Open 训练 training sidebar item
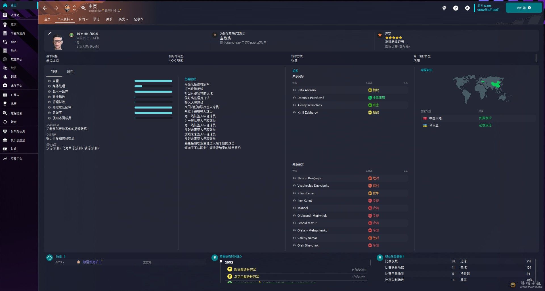 [x=19, y=77]
